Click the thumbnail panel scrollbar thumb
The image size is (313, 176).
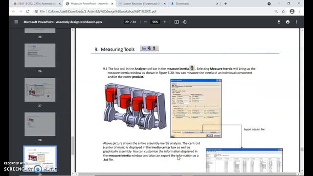click(73, 146)
